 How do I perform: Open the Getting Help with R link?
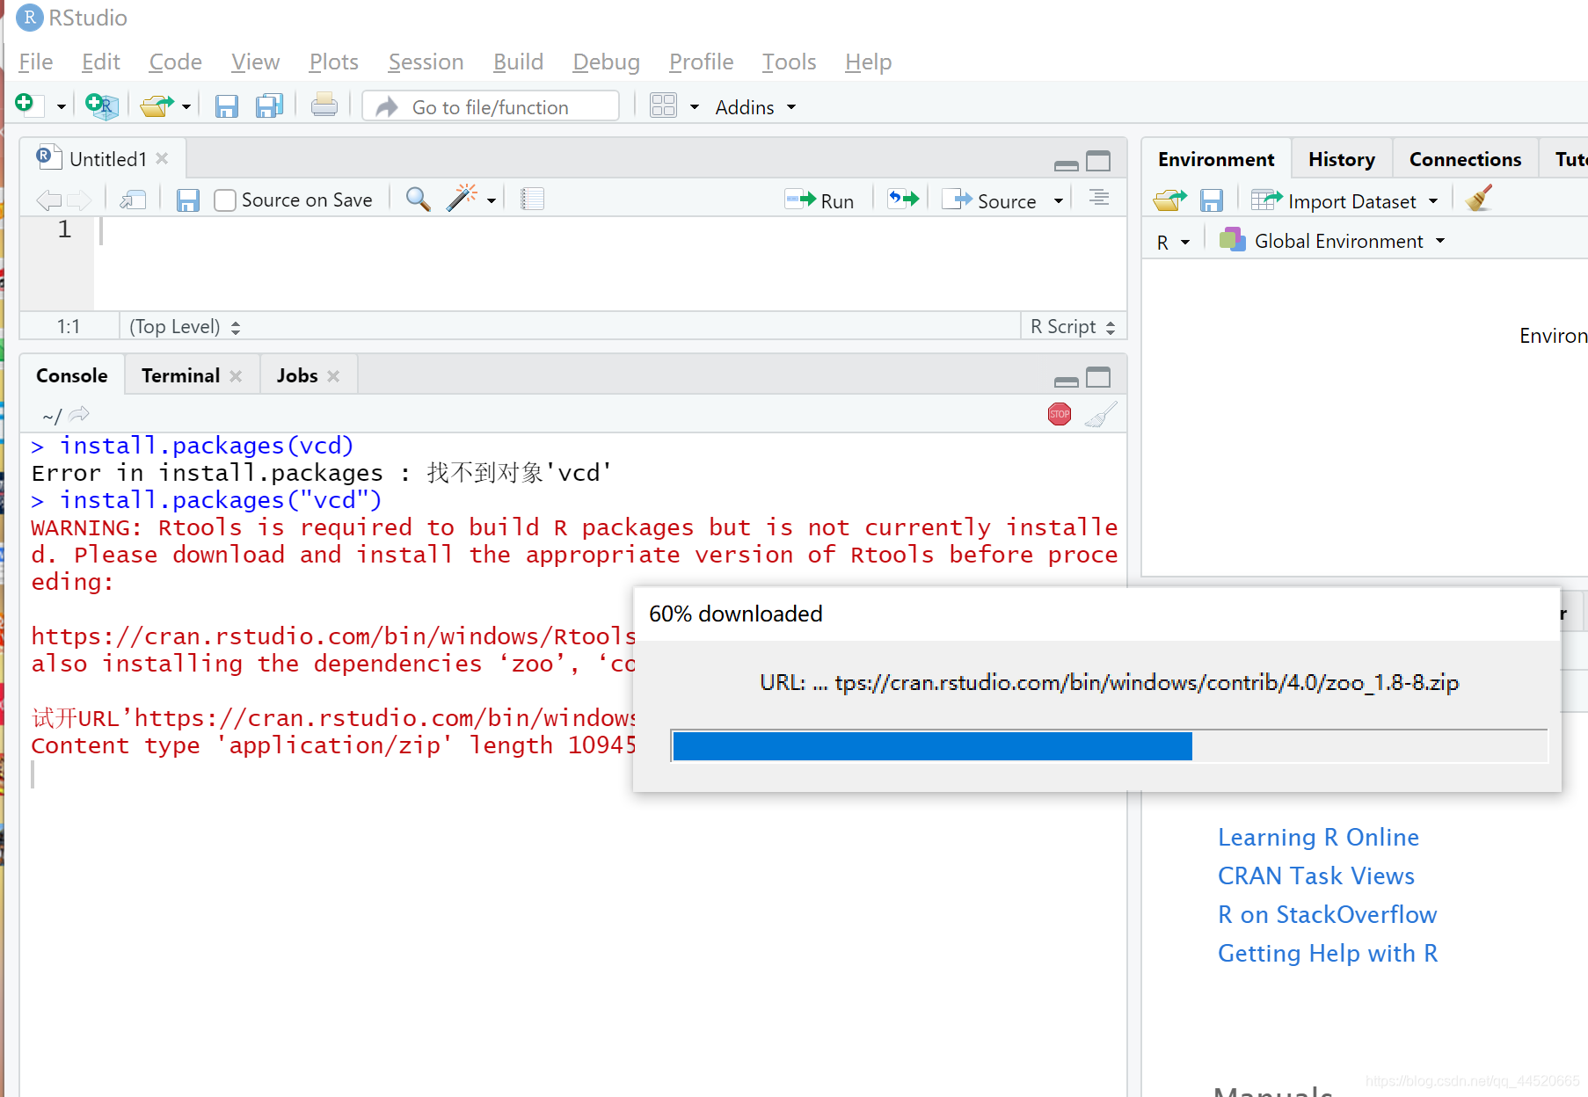1328,953
